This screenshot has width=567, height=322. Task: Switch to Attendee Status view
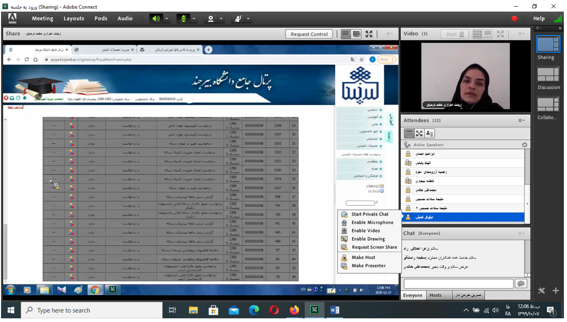coord(430,134)
